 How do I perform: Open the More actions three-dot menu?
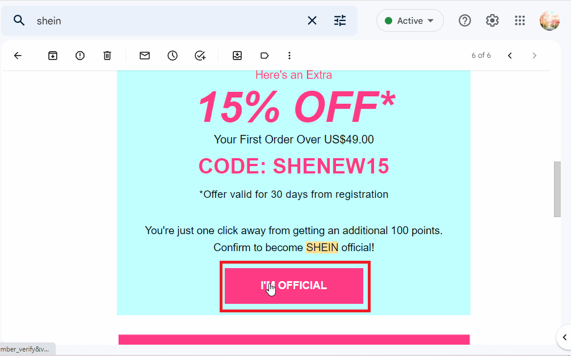coord(289,55)
